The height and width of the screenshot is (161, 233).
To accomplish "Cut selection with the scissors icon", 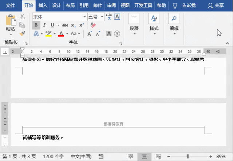I will [x=22, y=17].
